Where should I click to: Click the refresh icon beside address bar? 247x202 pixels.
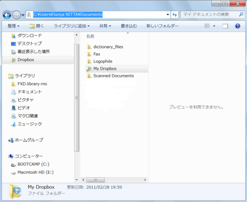pyautogui.click(x=175, y=14)
